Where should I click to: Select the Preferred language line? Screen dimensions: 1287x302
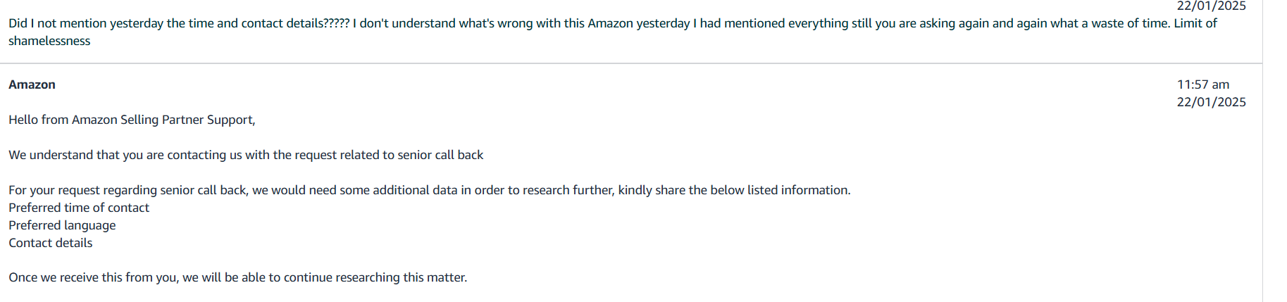[62, 225]
